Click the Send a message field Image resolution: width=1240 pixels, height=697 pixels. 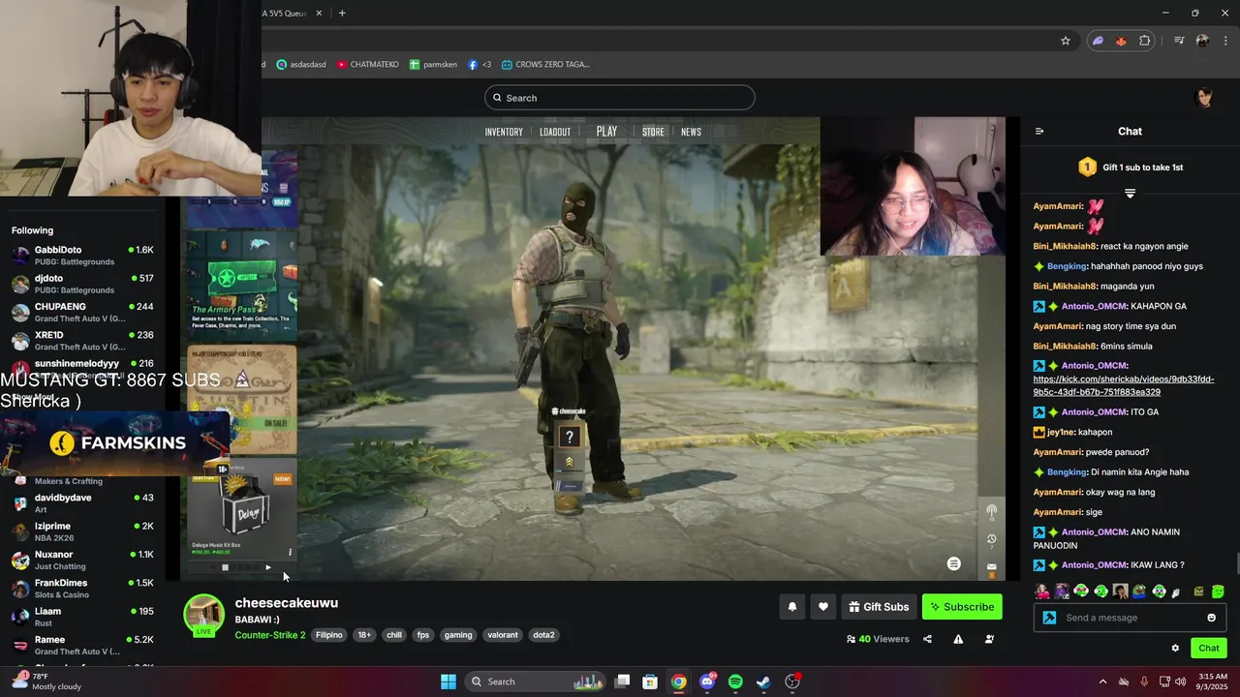click(x=1130, y=618)
